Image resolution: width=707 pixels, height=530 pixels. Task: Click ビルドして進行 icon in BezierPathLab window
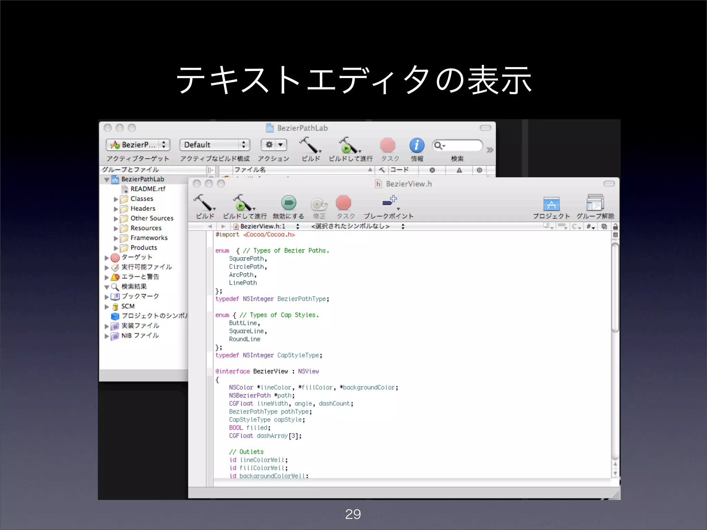349,145
